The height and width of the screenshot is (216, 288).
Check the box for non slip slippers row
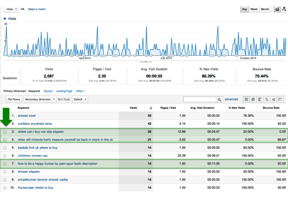tap(5, 132)
